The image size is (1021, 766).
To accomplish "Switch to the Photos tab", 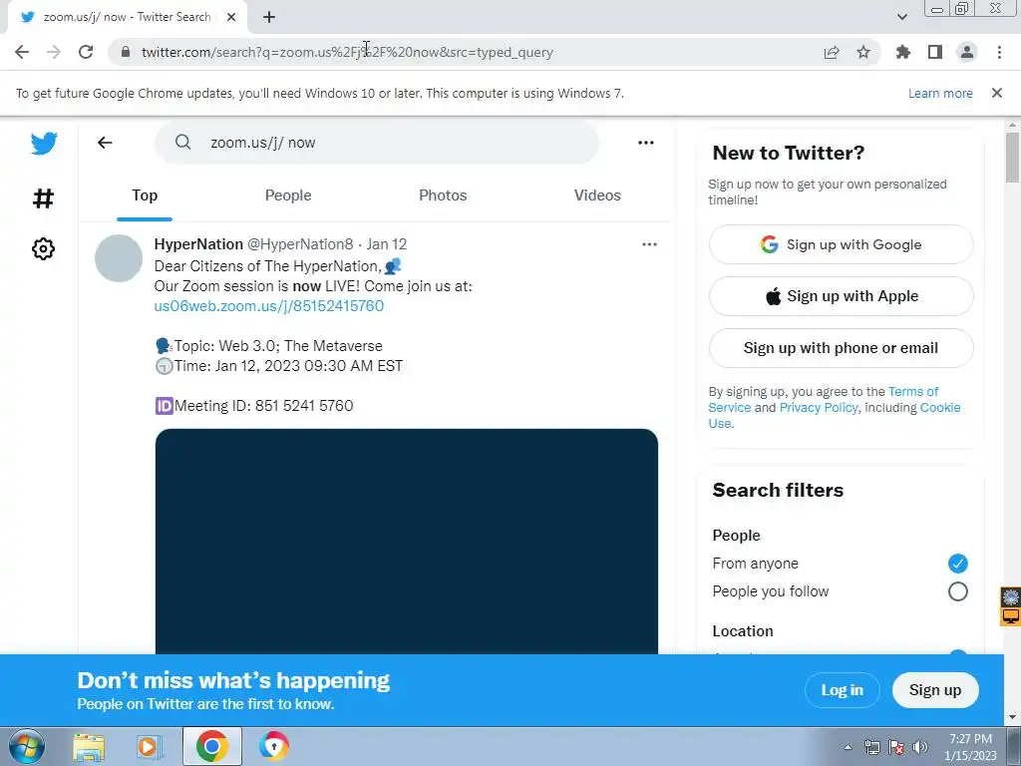I will [x=443, y=195].
